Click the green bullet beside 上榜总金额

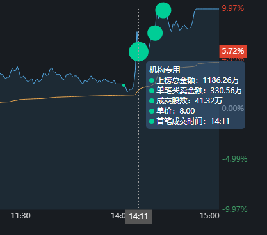coord(152,80)
